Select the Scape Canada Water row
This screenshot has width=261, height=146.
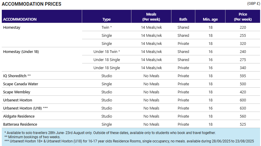(131, 84)
